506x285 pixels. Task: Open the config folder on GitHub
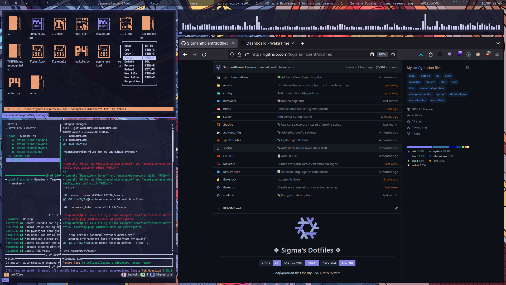tap(227, 93)
